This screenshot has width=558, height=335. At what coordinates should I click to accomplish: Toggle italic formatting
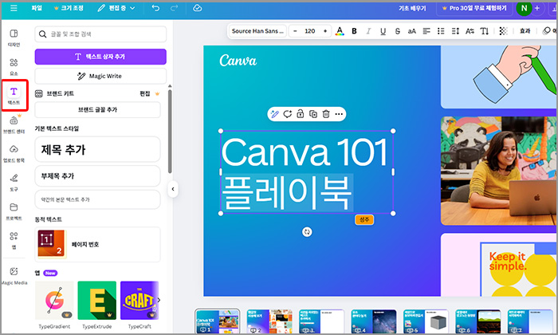[x=368, y=31]
